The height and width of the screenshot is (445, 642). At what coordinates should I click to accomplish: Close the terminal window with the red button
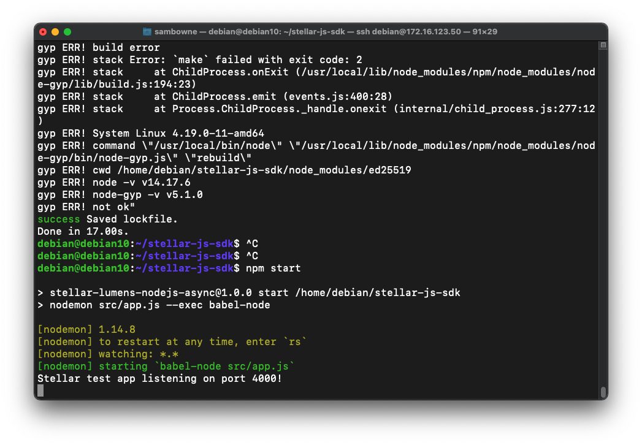click(43, 32)
